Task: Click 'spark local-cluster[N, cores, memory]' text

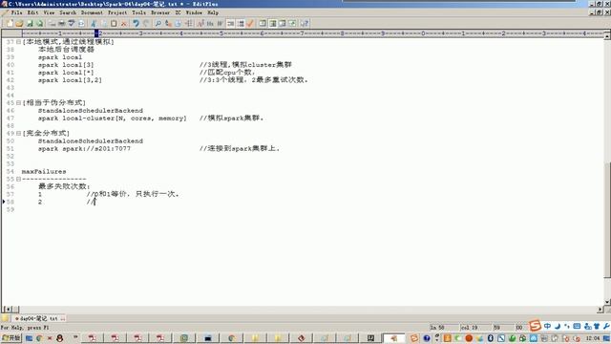Action: point(113,118)
